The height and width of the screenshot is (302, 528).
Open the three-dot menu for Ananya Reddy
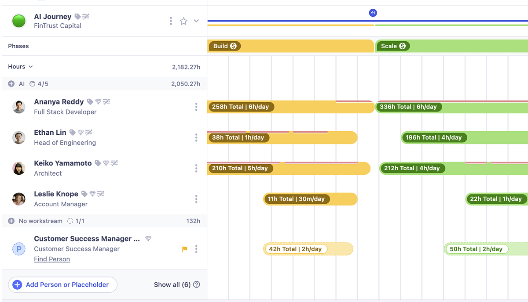pyautogui.click(x=196, y=107)
